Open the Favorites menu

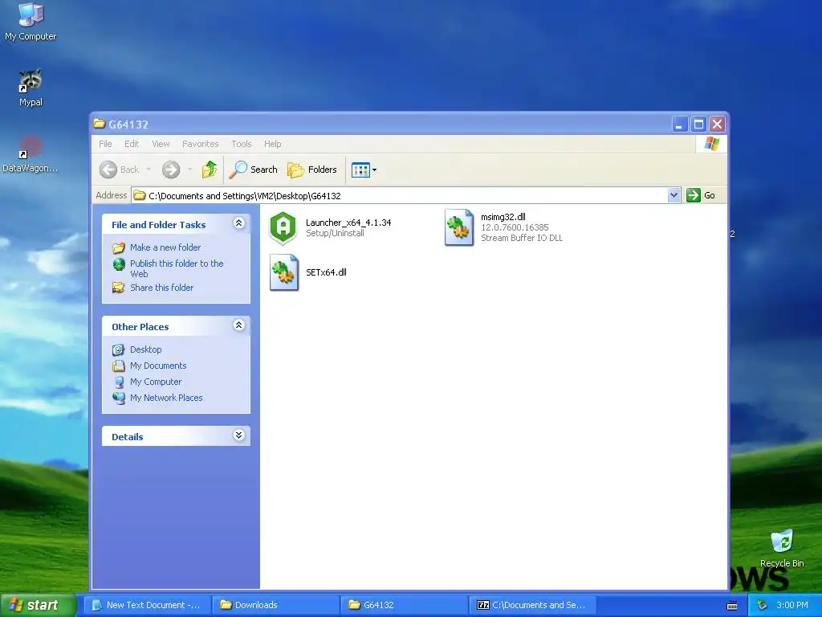pos(200,144)
